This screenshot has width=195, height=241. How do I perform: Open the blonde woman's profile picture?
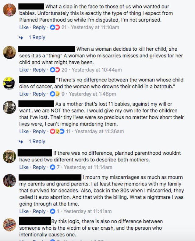[x=9, y=52]
